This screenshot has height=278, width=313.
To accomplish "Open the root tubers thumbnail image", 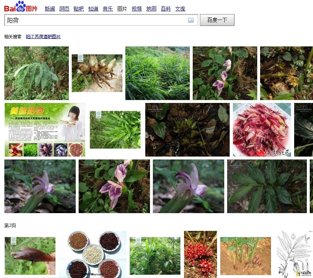I will pyautogui.click(x=97, y=73).
